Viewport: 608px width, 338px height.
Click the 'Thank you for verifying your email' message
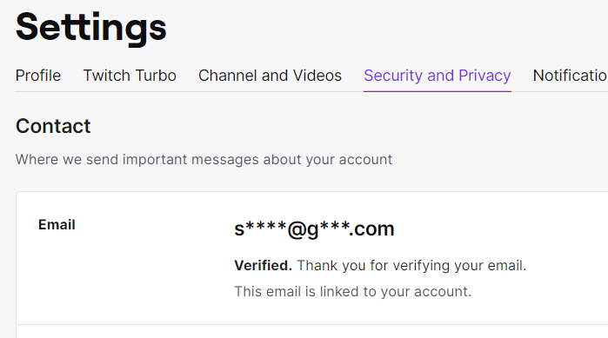411,266
